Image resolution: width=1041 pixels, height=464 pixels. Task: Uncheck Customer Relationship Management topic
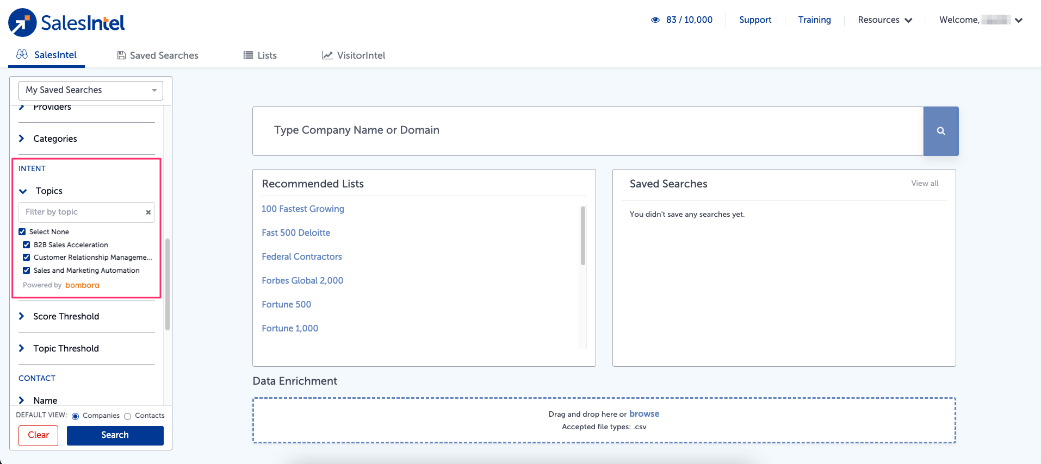point(26,257)
